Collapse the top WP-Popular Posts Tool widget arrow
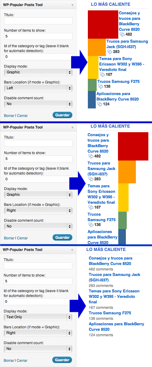Image resolution: width=152 pixels, height=367 pixels. pos(72,5)
